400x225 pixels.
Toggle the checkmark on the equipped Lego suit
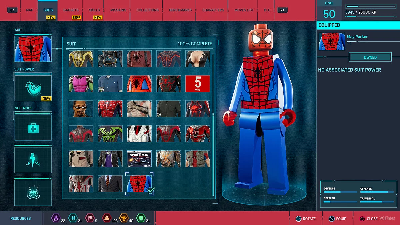[x=151, y=191]
